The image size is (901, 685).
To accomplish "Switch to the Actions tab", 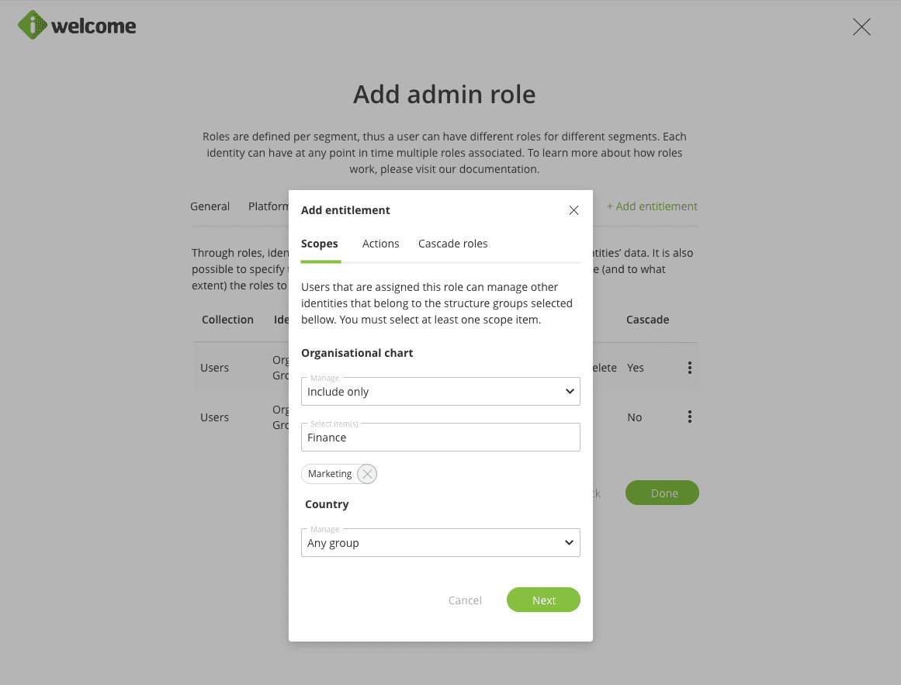I will pyautogui.click(x=380, y=244).
